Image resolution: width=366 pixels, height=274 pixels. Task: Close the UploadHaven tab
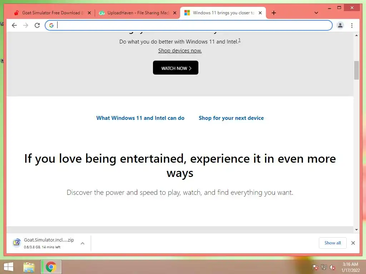(x=174, y=13)
